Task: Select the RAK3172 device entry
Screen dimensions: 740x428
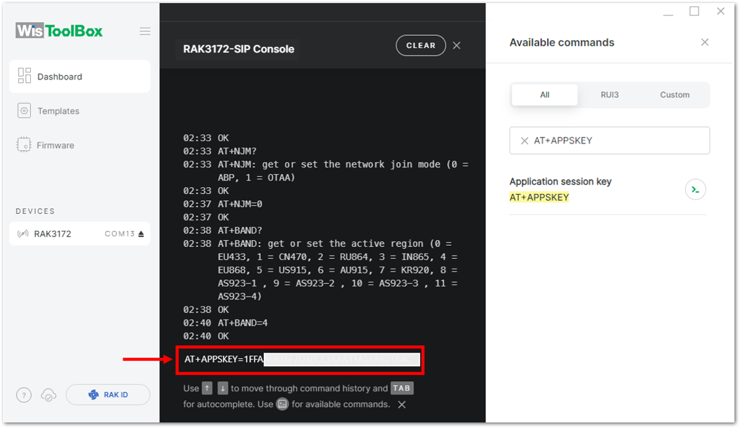Action: 80,233
